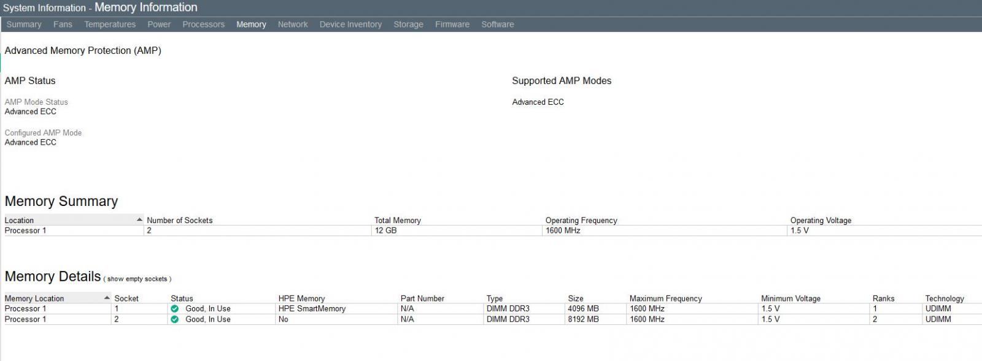Select Good, In Use text for socket 1

(x=208, y=309)
